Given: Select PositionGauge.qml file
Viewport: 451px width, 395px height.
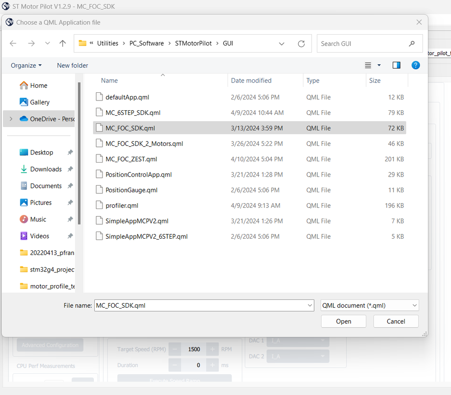Looking at the screenshot, I should pyautogui.click(x=249, y=190).
